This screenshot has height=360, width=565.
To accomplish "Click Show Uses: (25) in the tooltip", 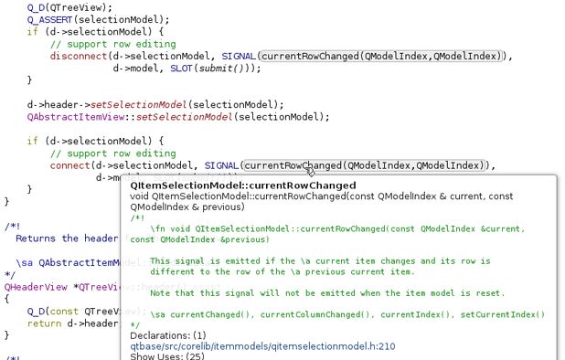I will tap(167, 356).
